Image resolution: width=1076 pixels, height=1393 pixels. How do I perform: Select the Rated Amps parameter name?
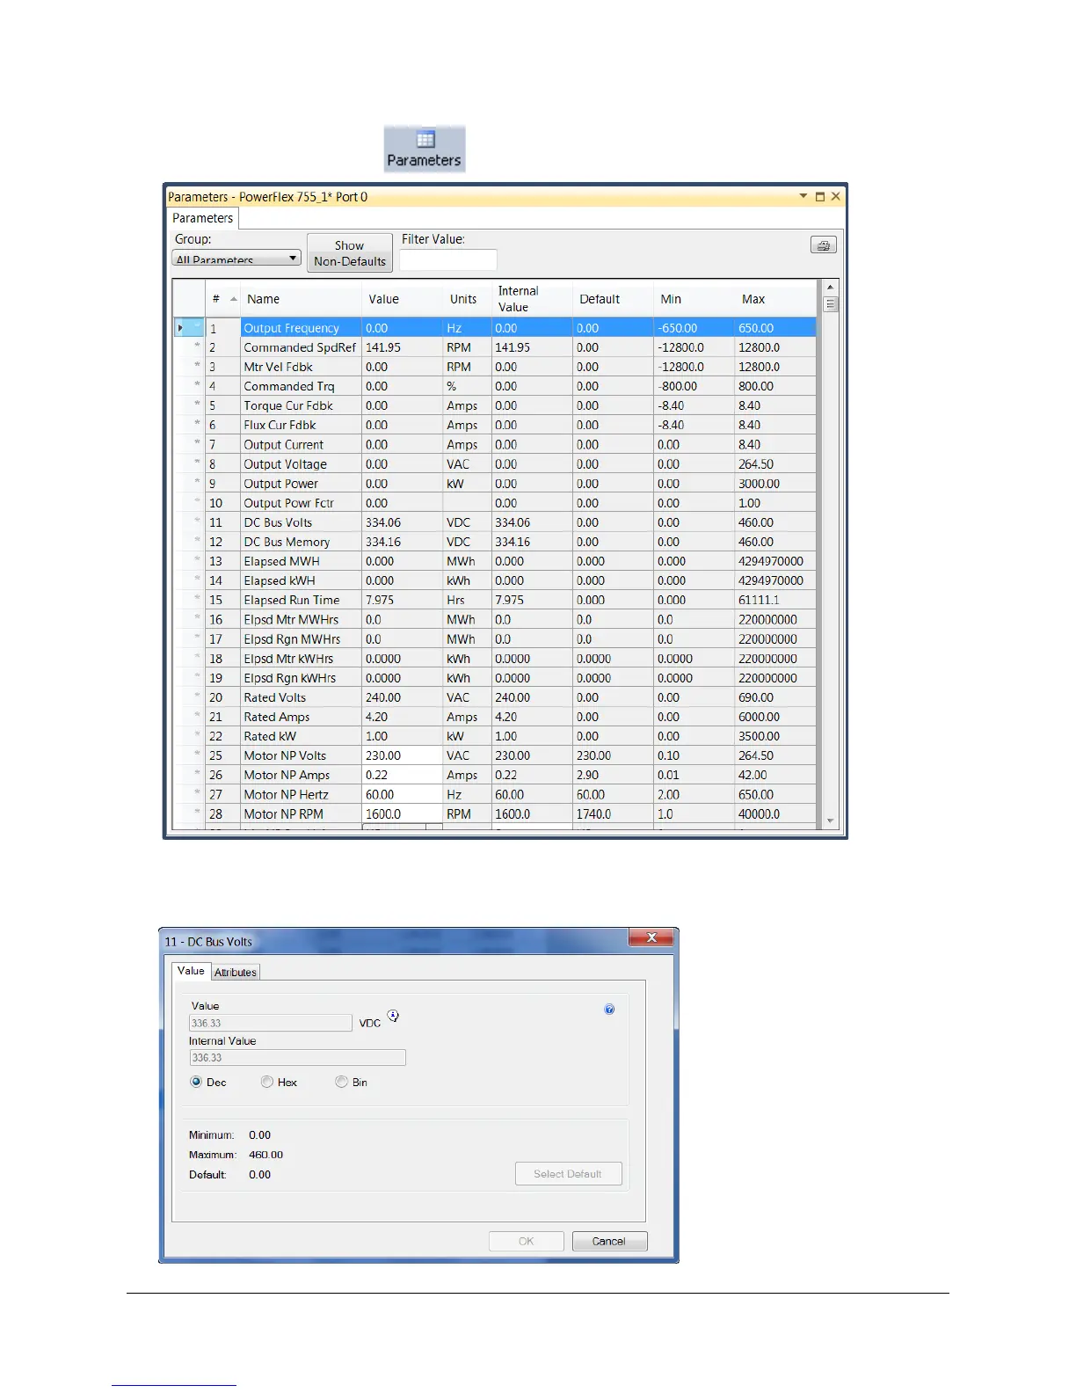(x=276, y=717)
